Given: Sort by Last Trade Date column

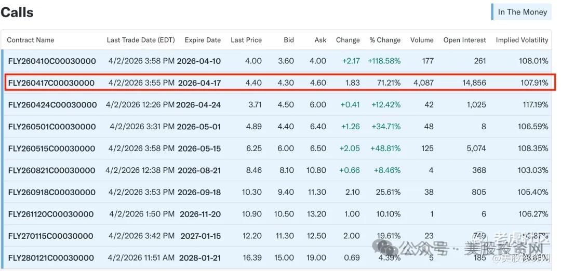Looking at the screenshot, I should 141,40.
